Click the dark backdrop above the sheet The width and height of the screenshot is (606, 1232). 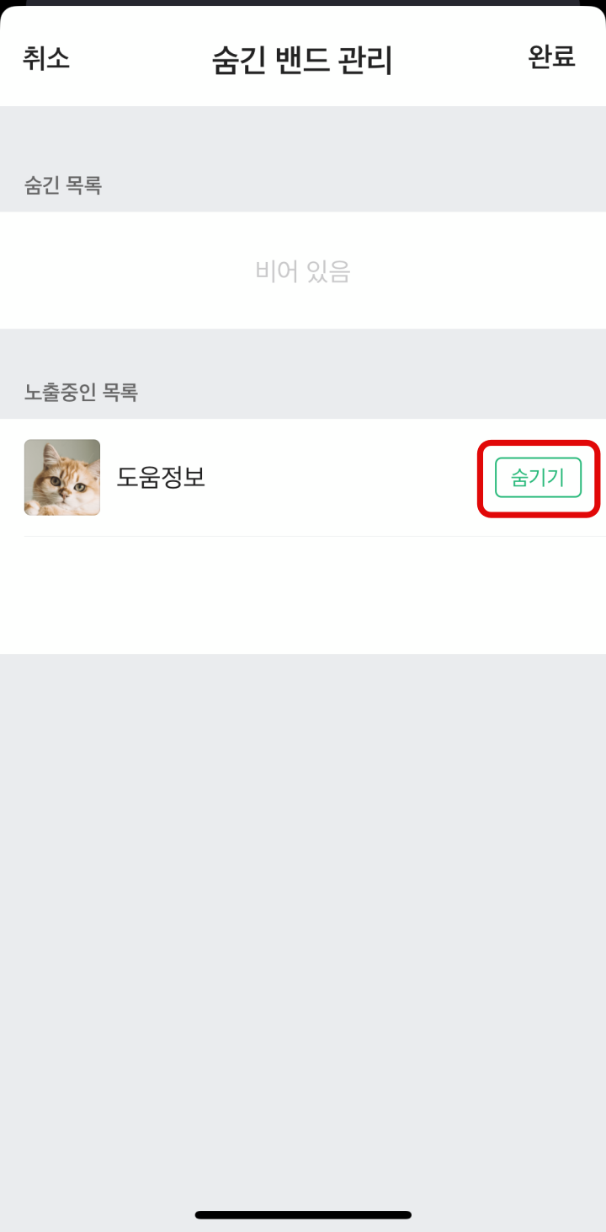(303, 3)
